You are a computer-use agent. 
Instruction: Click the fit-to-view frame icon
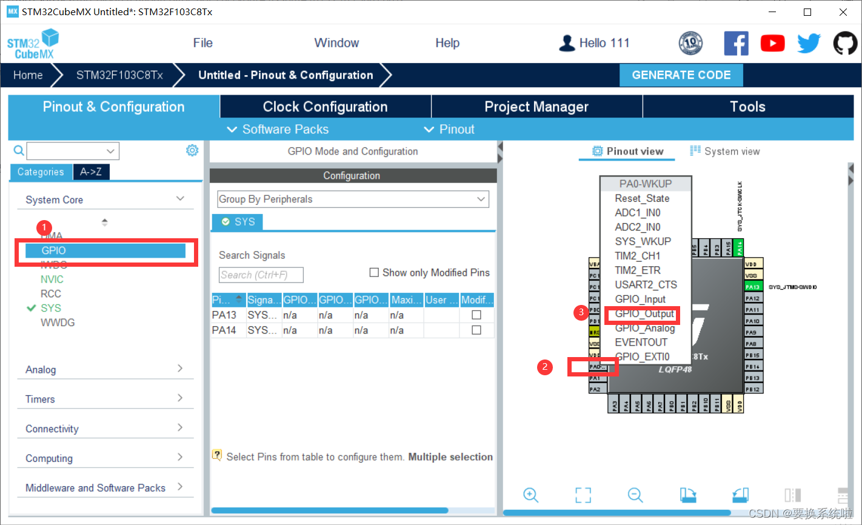click(x=583, y=495)
